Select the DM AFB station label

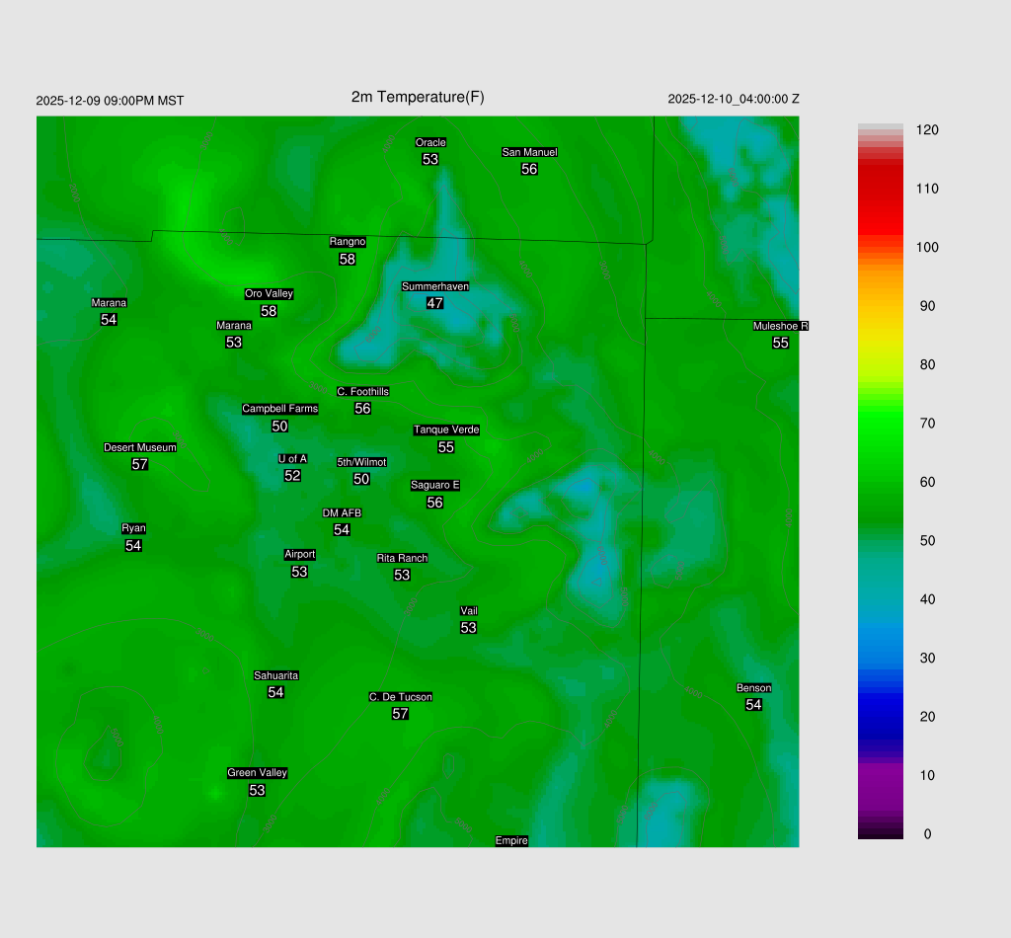pyautogui.click(x=342, y=513)
